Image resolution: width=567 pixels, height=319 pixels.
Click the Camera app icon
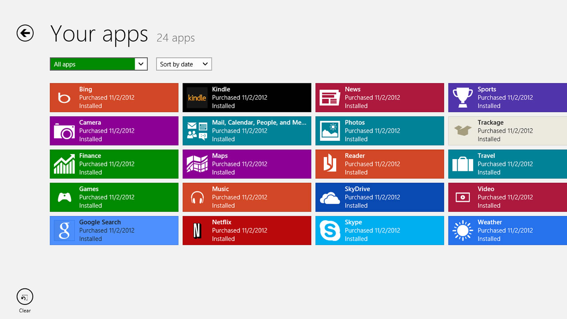coord(64,131)
